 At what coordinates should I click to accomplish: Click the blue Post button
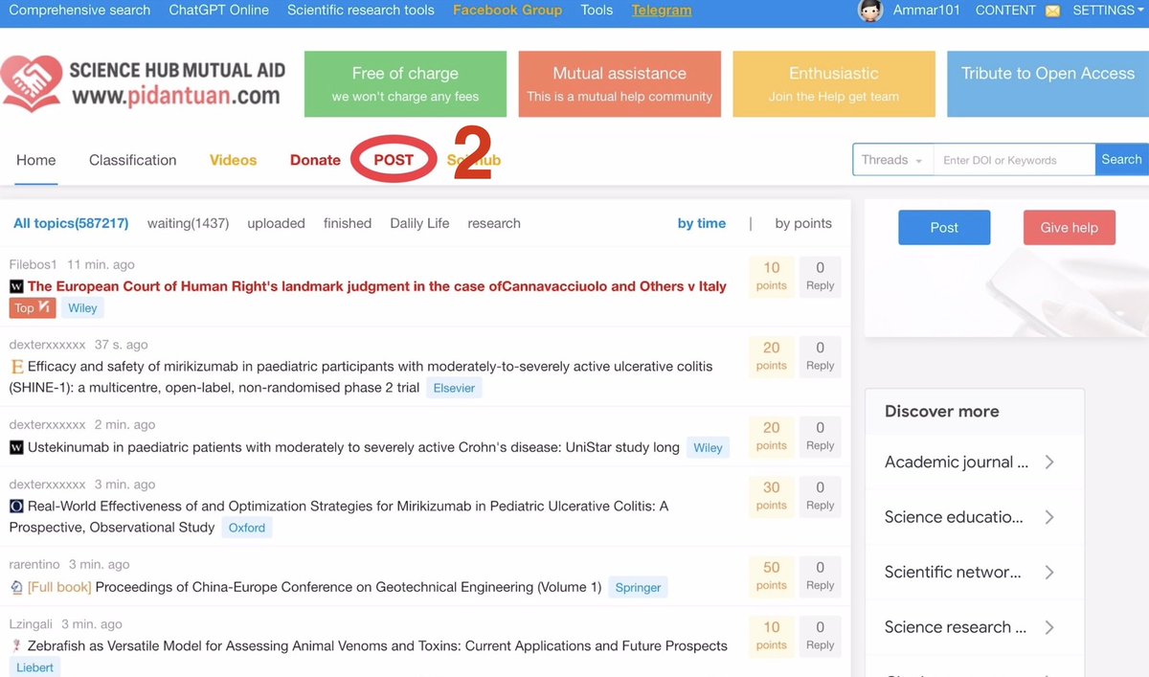point(944,228)
